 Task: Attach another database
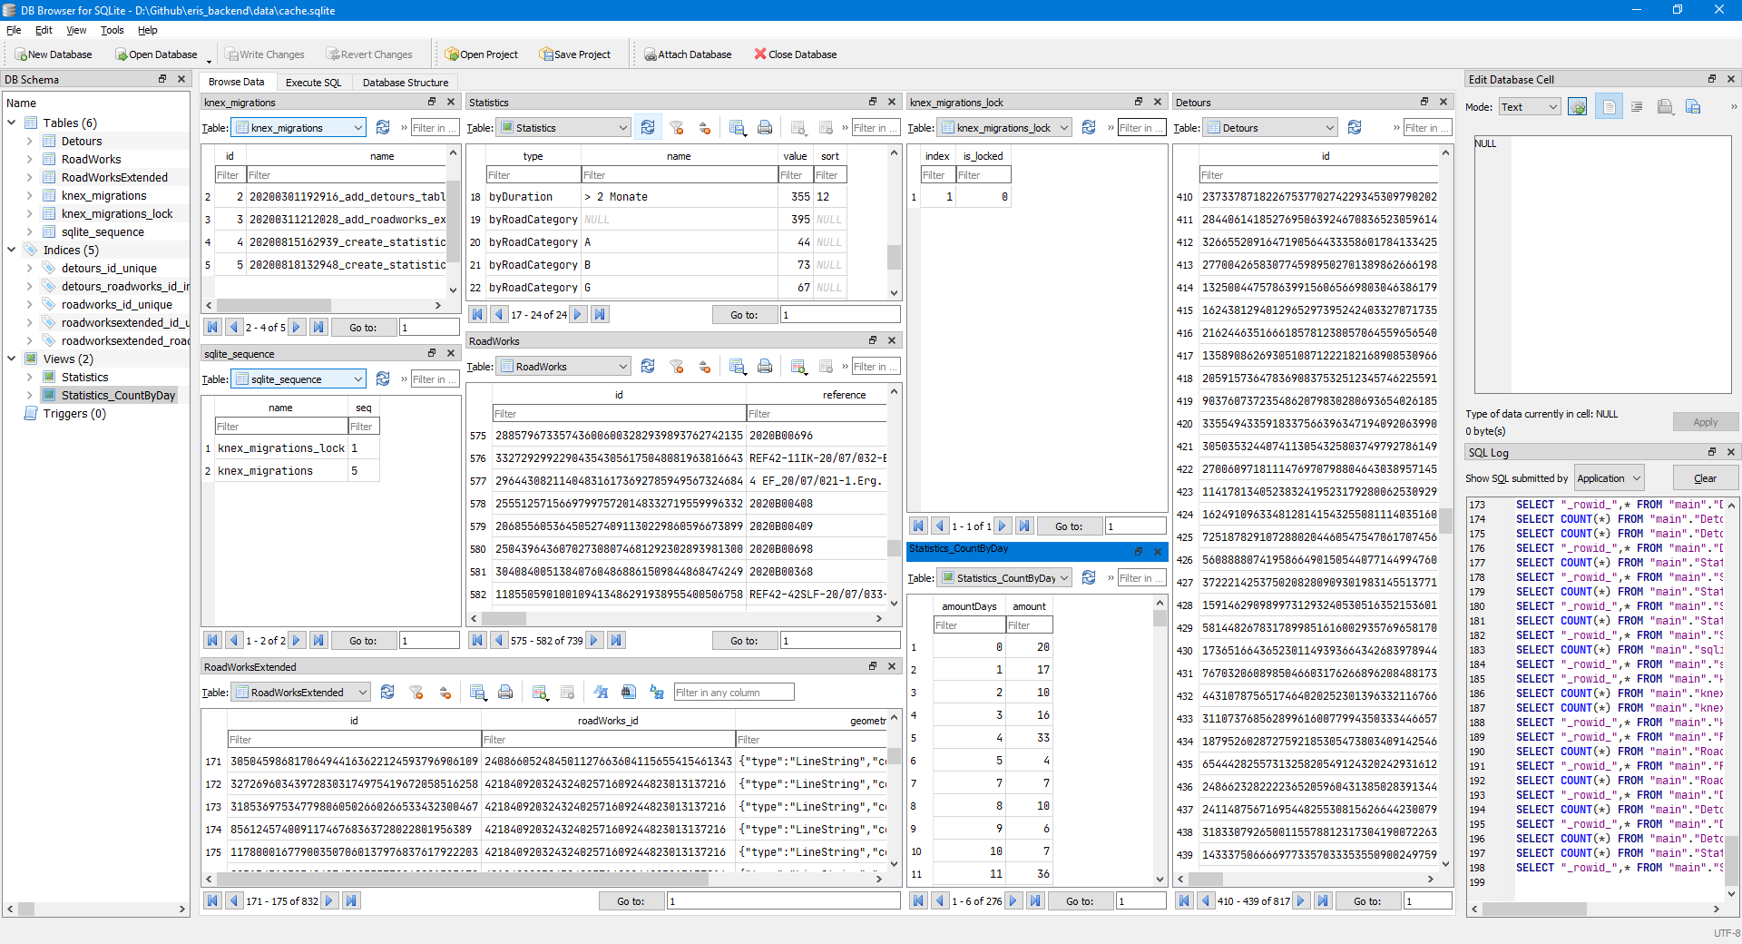pyautogui.click(x=689, y=54)
